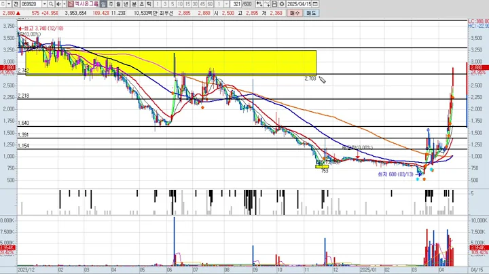The width and height of the screenshot is (489, 274).
Task: Click the speaker sound icon
Action: [58, 4]
